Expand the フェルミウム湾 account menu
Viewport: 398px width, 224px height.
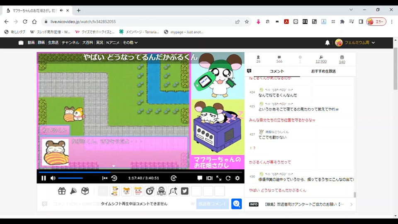click(x=355, y=43)
